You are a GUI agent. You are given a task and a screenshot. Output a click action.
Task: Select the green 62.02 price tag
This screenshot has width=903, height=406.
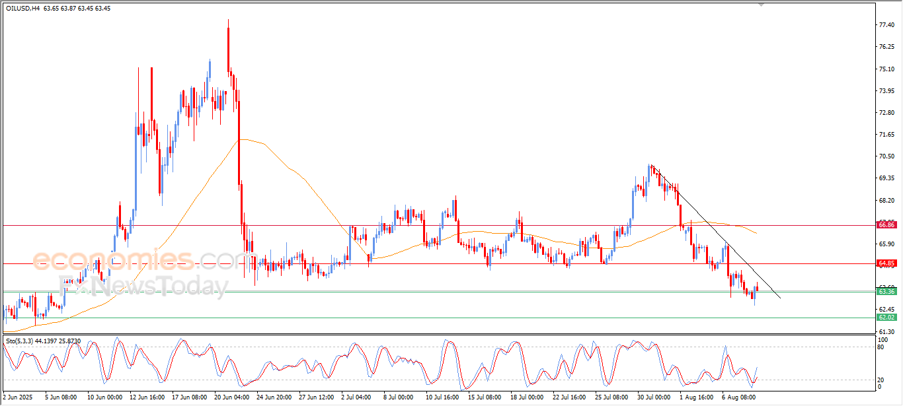[886, 318]
